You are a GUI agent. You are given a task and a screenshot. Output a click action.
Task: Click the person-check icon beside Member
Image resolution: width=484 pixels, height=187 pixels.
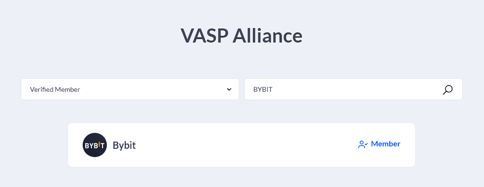[363, 144]
